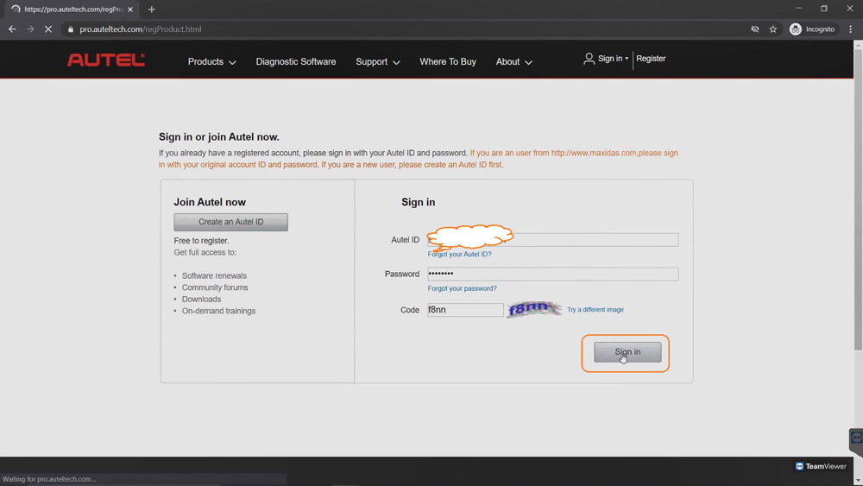Click the Autel ID input field
This screenshot has width=863, height=486.
(x=552, y=239)
